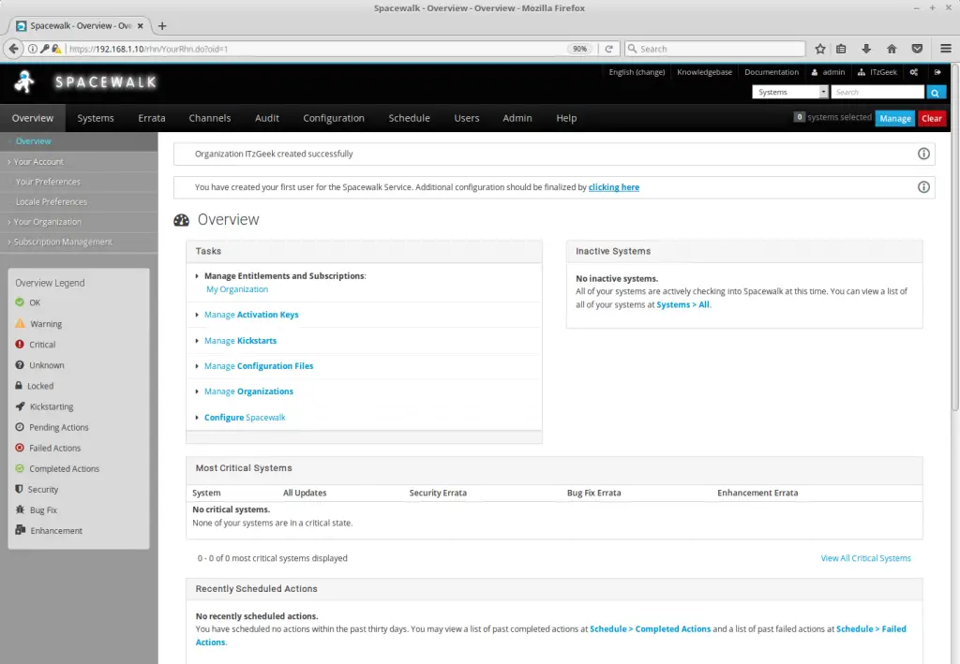The height and width of the screenshot is (664, 960).
Task: Click the Bug Fix legend icon
Action: tap(21, 509)
